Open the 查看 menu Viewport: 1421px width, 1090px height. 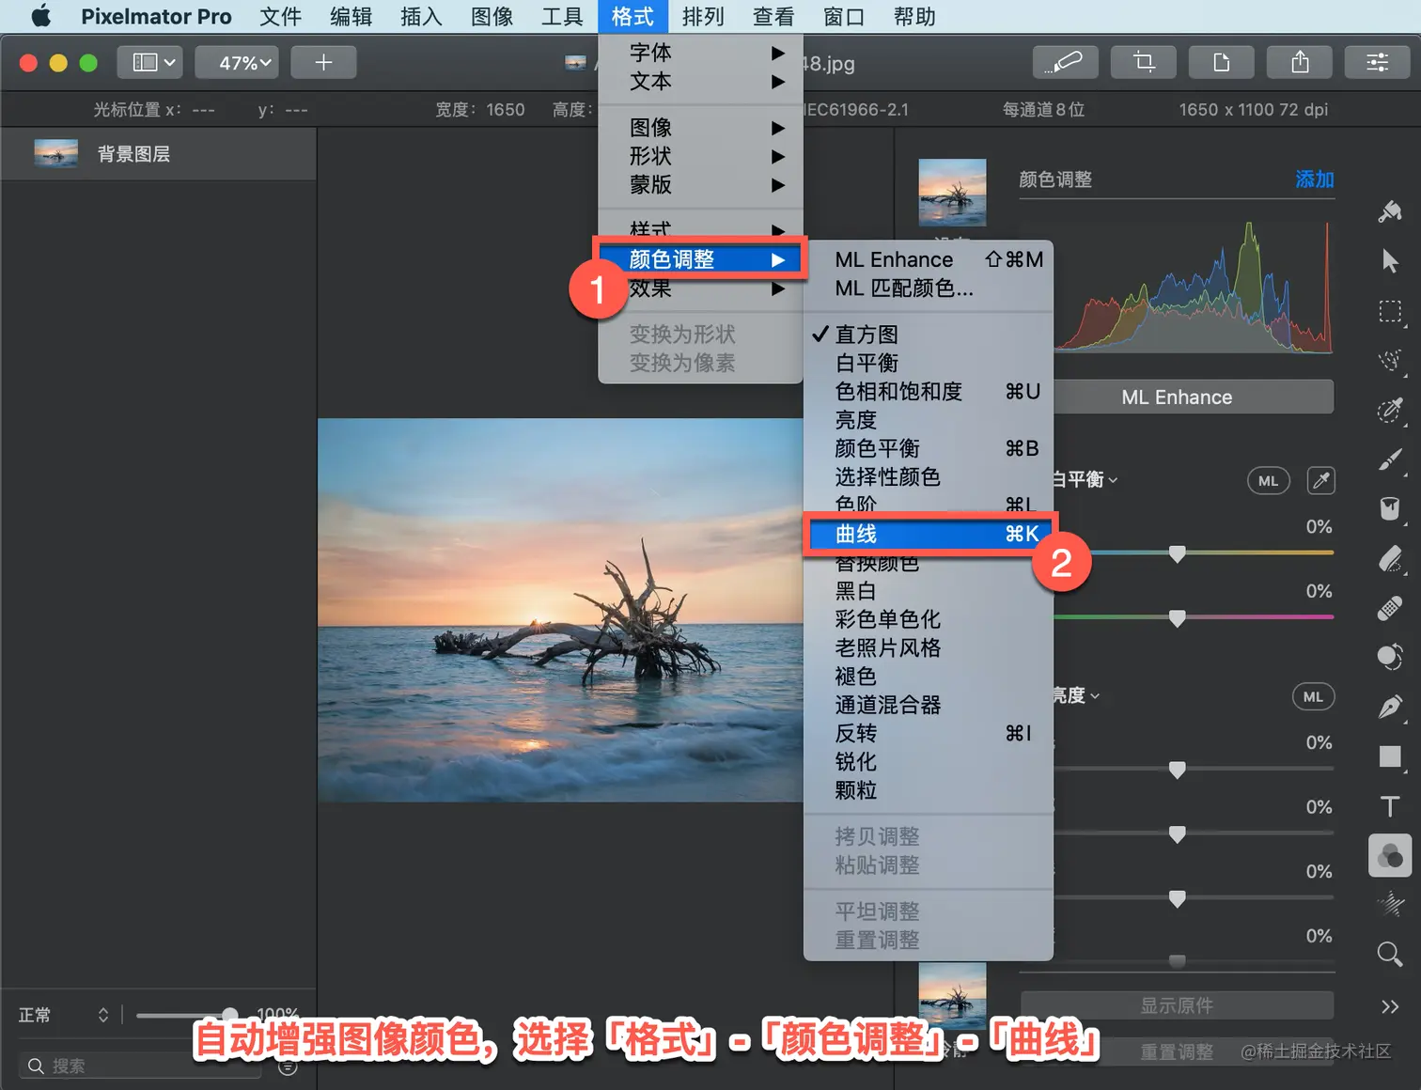coord(773,16)
